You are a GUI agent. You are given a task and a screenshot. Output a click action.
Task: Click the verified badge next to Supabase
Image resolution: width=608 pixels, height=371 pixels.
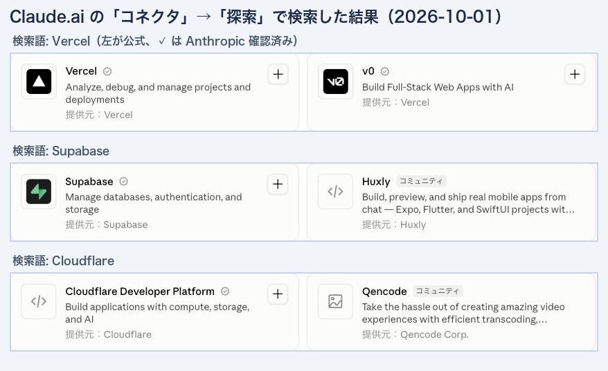pyautogui.click(x=124, y=182)
